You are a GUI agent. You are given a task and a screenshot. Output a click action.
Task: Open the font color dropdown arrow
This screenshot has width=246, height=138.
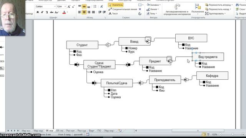[68, 12]
